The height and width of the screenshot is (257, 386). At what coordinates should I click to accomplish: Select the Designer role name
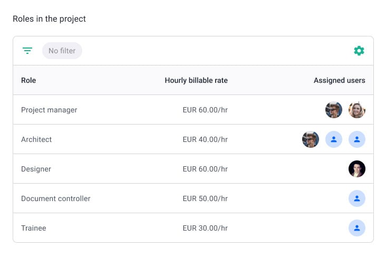(36, 169)
